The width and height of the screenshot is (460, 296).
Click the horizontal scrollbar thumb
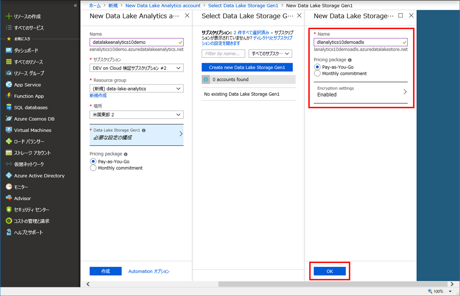tap(333, 284)
